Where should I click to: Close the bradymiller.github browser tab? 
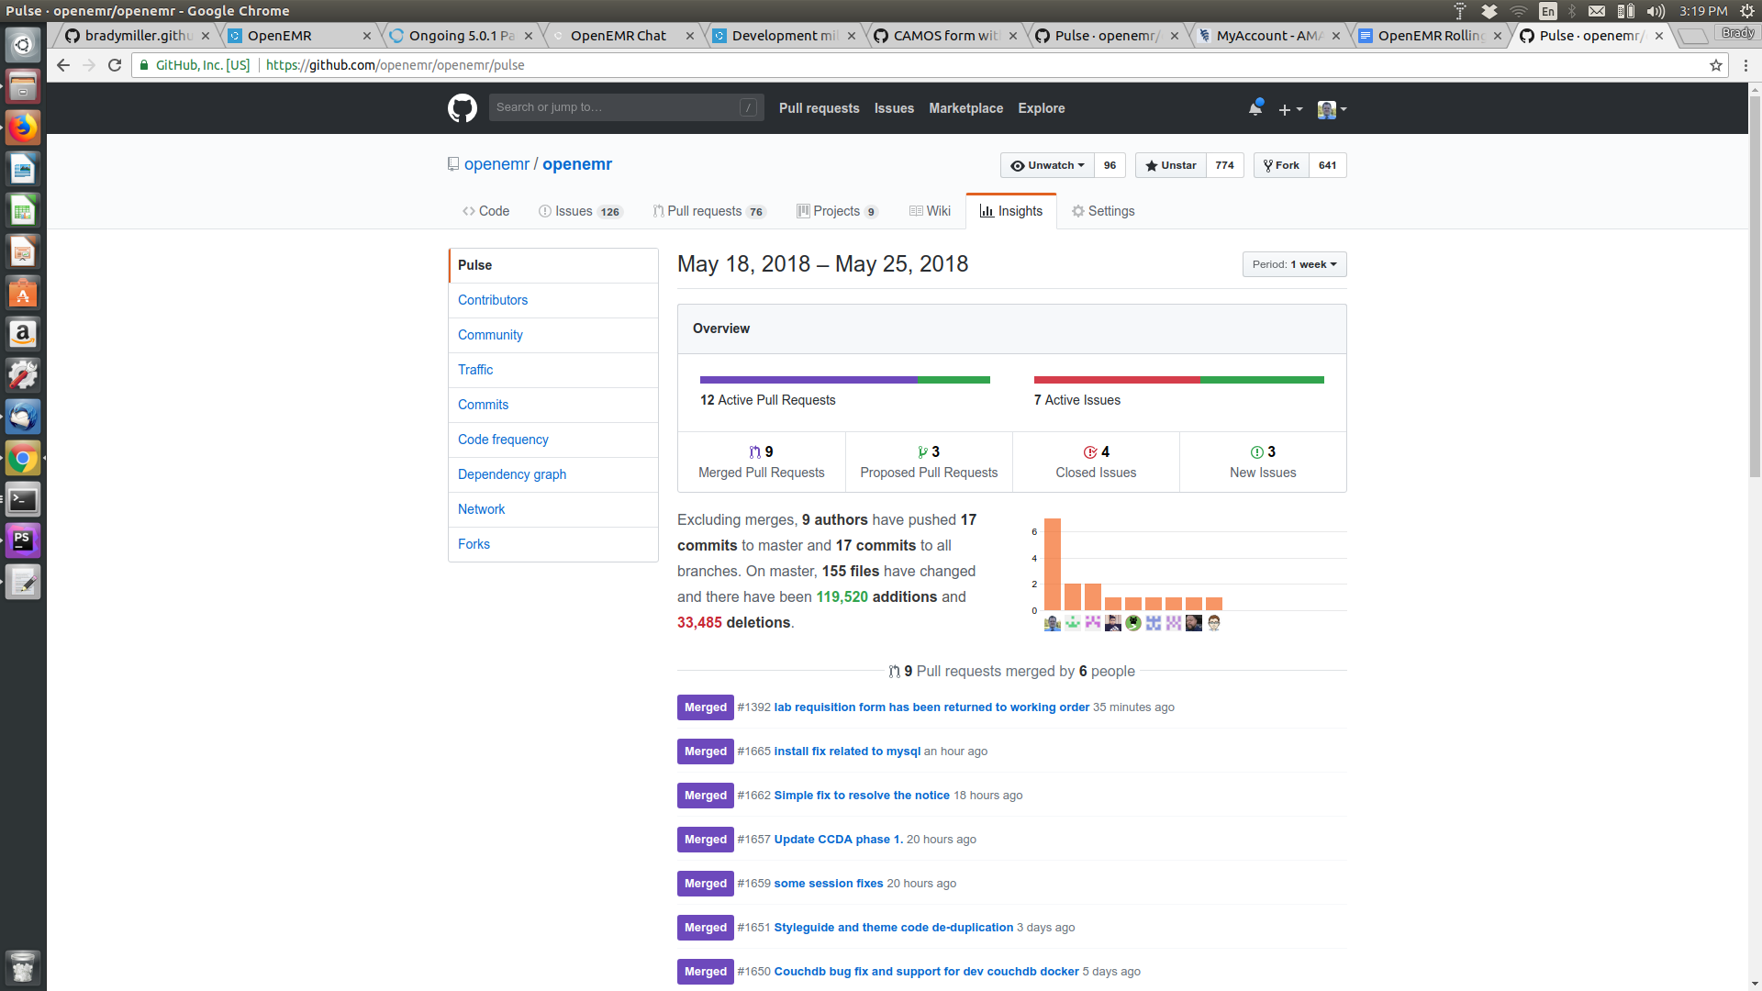[206, 36]
